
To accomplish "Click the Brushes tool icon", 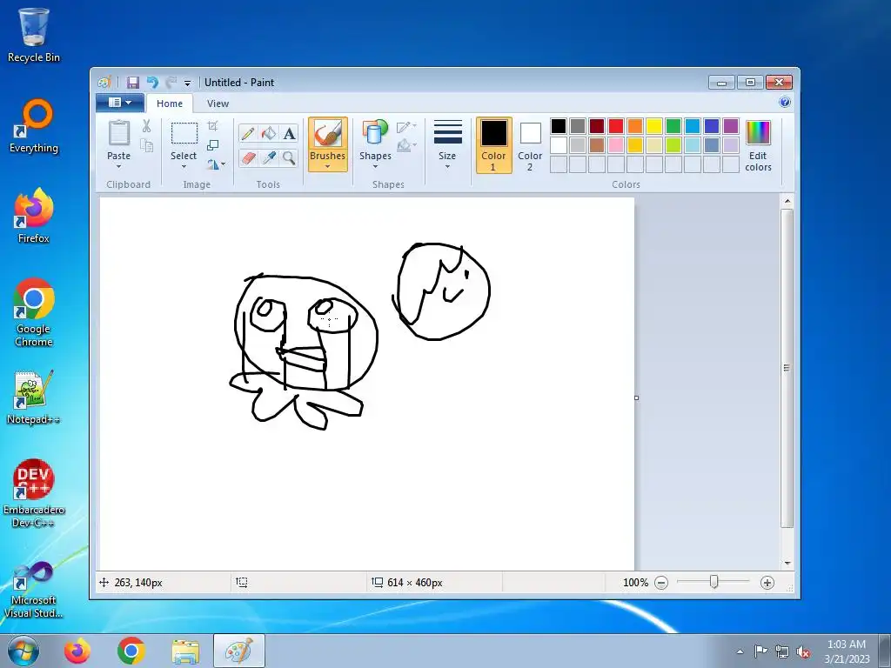I will (328, 133).
